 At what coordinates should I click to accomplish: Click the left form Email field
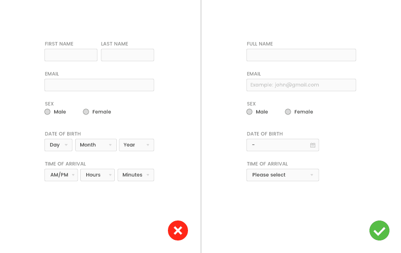(x=99, y=85)
